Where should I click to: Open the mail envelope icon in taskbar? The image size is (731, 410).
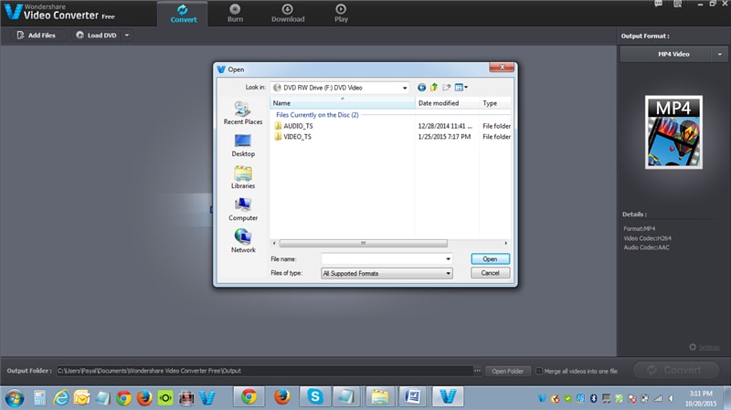click(81, 398)
